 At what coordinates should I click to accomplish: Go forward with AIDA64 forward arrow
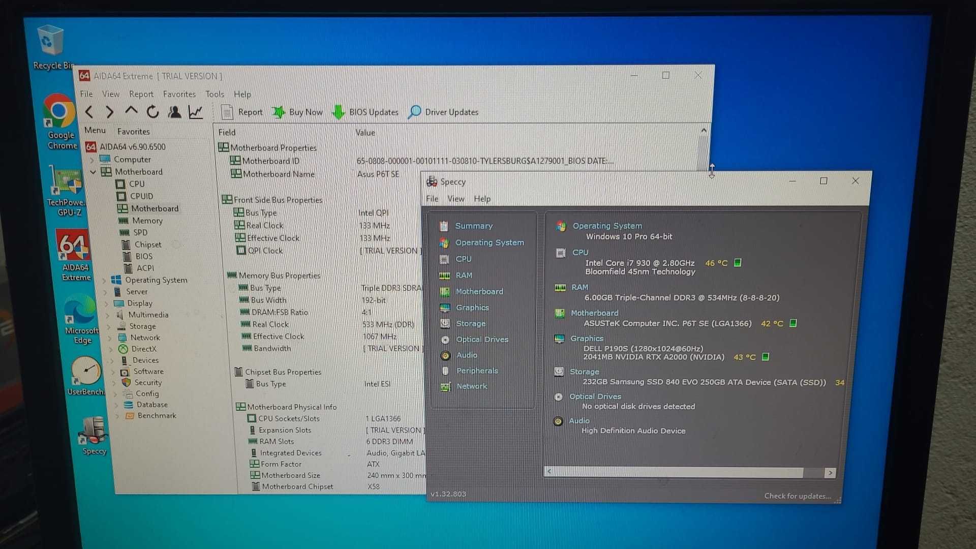click(109, 112)
